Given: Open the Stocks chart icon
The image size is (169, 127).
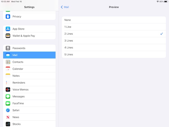Looking at the screenshot, I should pyautogui.click(x=8, y=124).
